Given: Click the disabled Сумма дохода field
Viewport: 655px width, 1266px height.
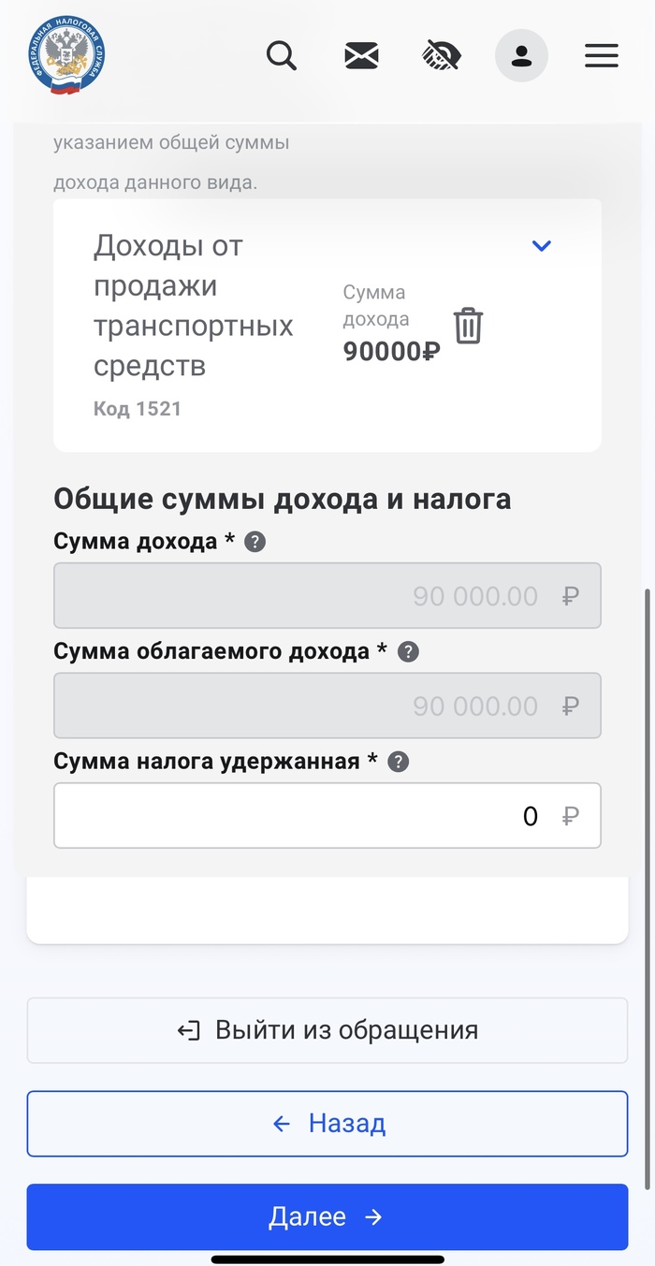Looking at the screenshot, I should [x=327, y=596].
